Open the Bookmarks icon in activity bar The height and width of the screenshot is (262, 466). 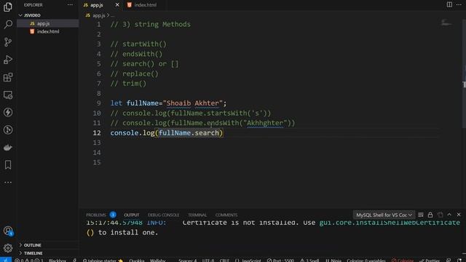coord(8,165)
